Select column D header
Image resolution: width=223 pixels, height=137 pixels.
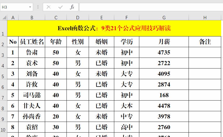78,18
